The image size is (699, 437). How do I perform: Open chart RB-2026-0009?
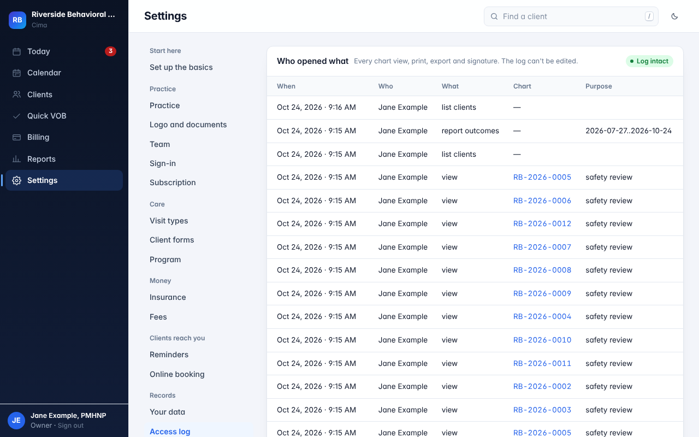542,293
